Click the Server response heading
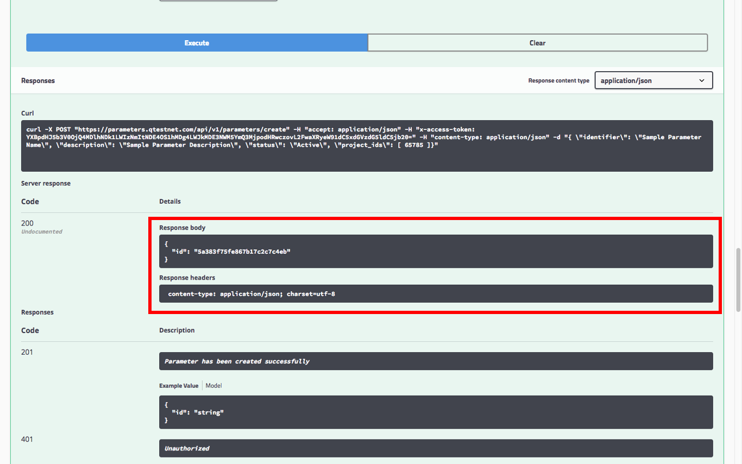Viewport: 742px width, 464px height. (46, 184)
